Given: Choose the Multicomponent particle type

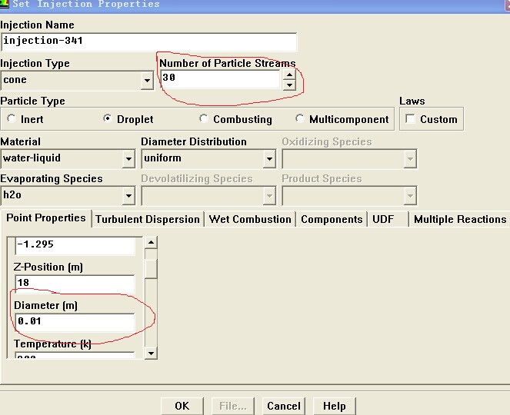Looking at the screenshot, I should (300, 119).
